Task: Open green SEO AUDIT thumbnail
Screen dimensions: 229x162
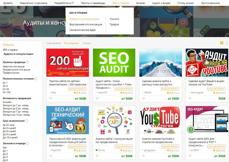Action: (114, 63)
